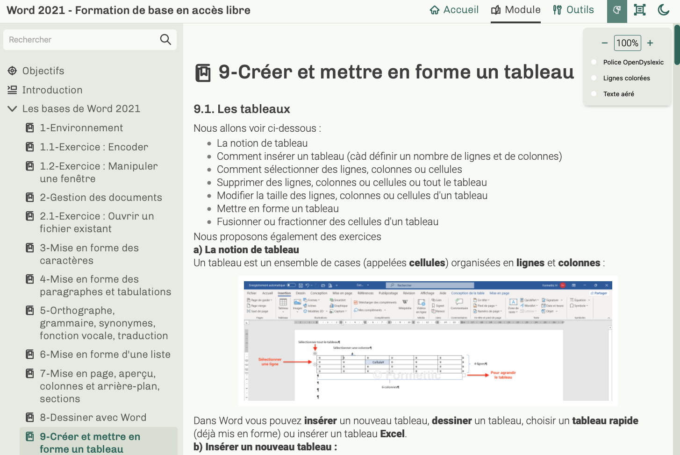Decrease zoom with the minus button

coord(604,43)
